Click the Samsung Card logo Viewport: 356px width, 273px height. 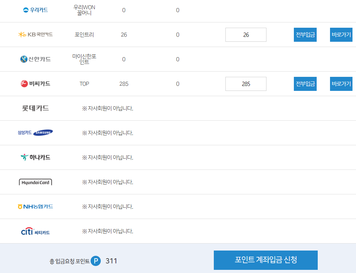tap(35, 133)
